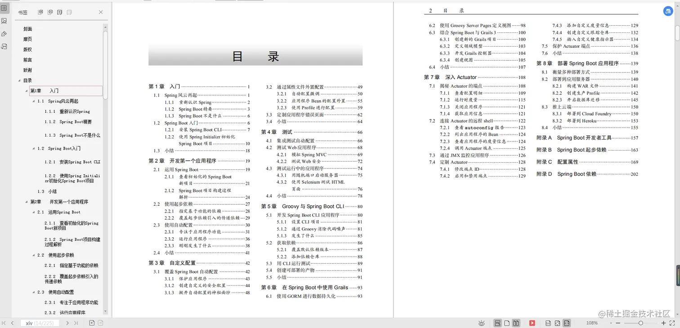Select the actual size 1:1 view icon
This screenshot has width=680, height=328.
click(x=548, y=323)
